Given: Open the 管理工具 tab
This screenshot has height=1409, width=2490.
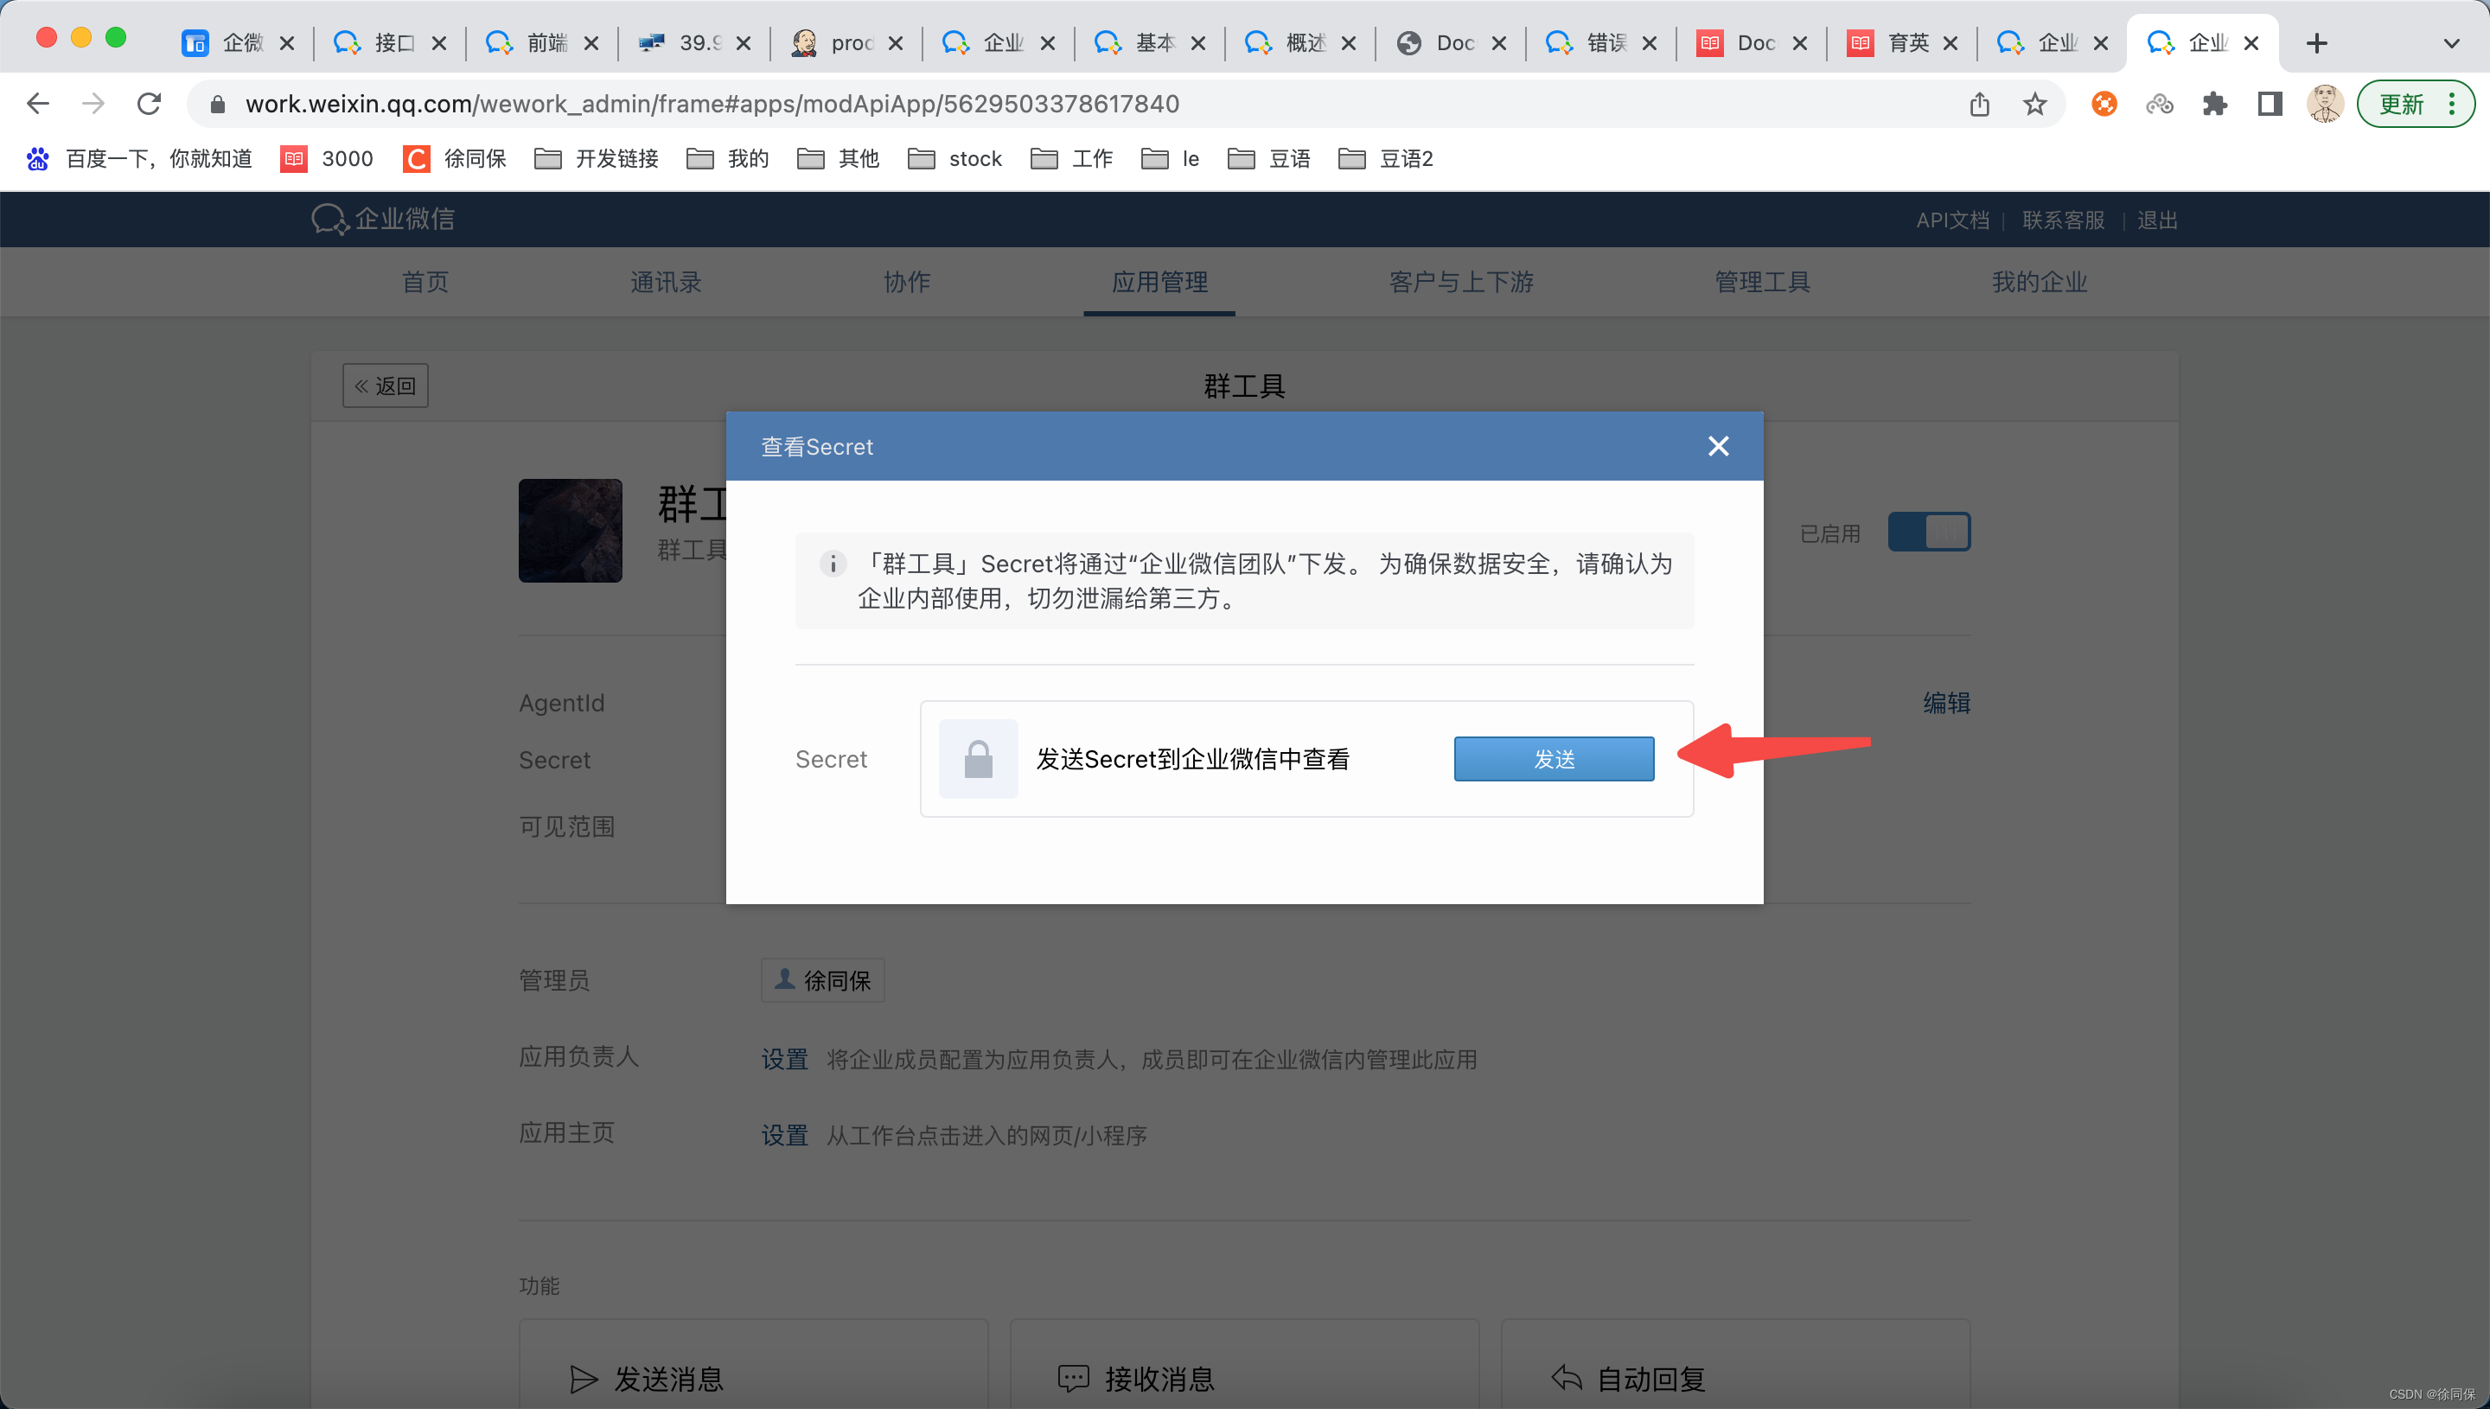Looking at the screenshot, I should click(1762, 282).
